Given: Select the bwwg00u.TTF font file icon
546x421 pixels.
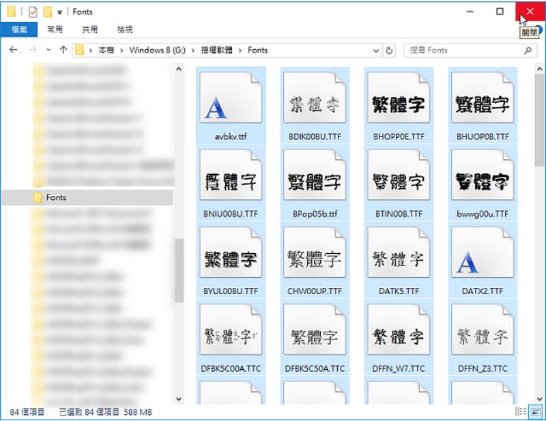Looking at the screenshot, I should coord(483,175).
